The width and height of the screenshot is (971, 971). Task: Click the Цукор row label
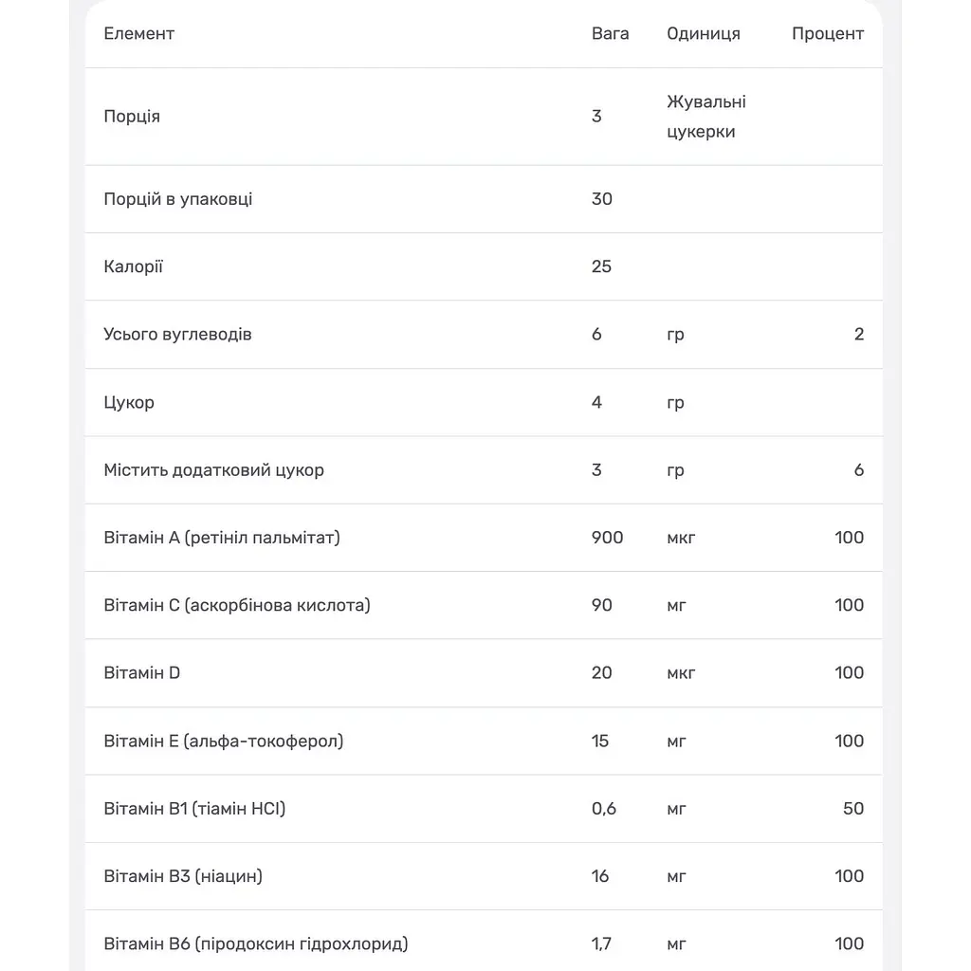click(129, 402)
